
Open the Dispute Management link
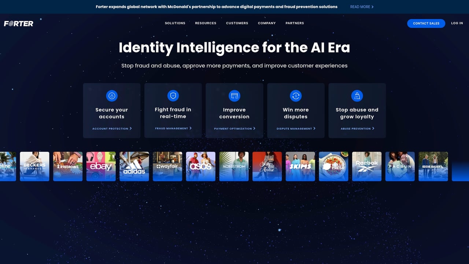(x=296, y=128)
